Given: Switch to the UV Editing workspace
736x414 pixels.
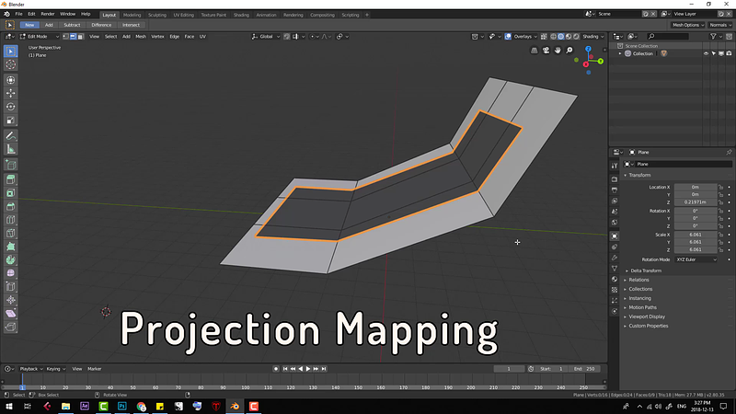Looking at the screenshot, I should point(183,15).
